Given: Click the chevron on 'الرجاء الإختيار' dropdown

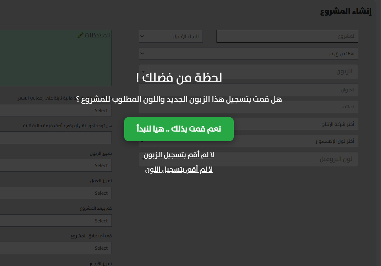Looking at the screenshot, I should 142,36.
